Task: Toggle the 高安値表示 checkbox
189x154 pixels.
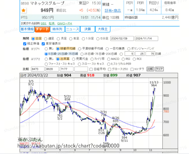Action: pos(43,44)
